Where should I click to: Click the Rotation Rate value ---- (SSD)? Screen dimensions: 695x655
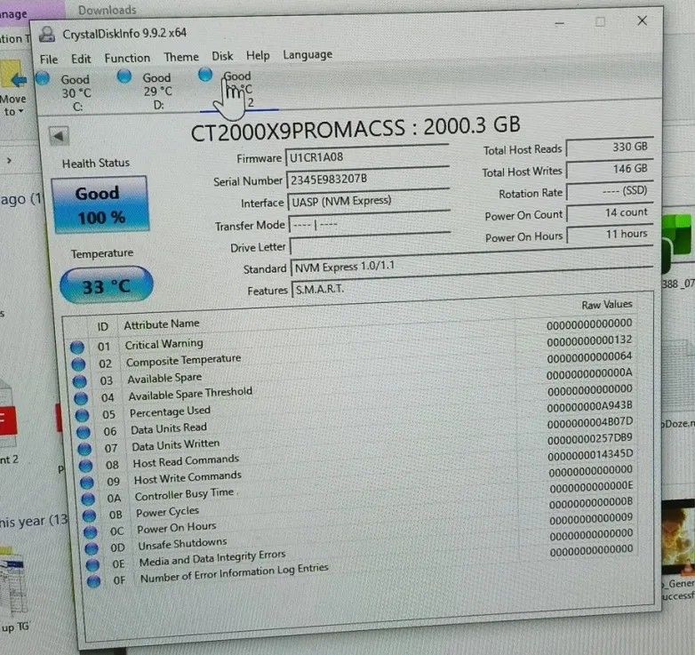[x=611, y=190]
